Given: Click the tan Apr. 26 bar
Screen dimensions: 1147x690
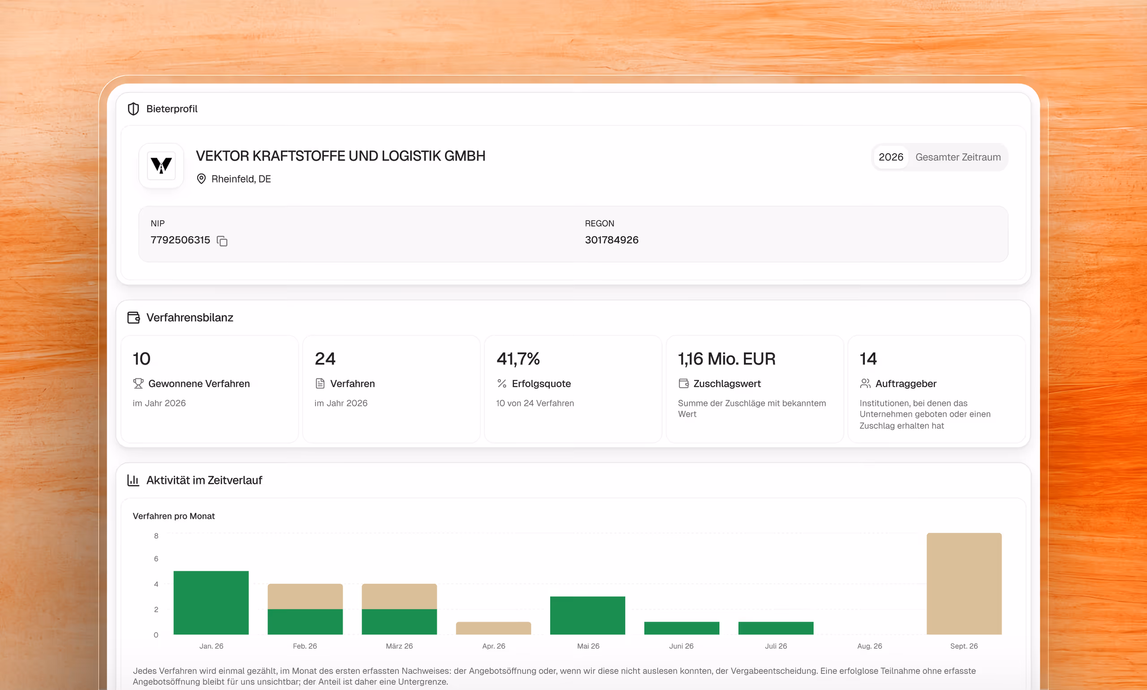Looking at the screenshot, I should click(493, 628).
